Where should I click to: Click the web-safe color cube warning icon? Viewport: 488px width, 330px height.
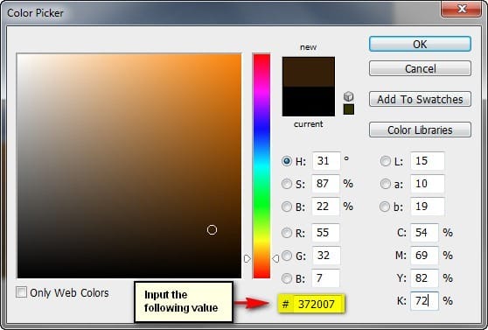[349, 96]
